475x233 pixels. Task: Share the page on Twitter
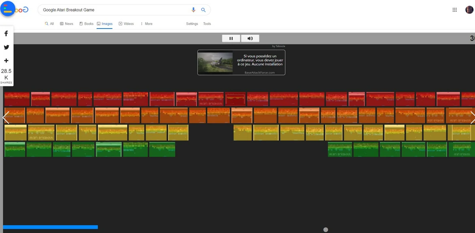click(6, 47)
